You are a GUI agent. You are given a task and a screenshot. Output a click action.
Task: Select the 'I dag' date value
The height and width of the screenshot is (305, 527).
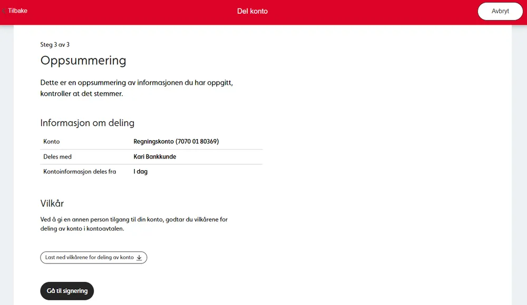[141, 172]
